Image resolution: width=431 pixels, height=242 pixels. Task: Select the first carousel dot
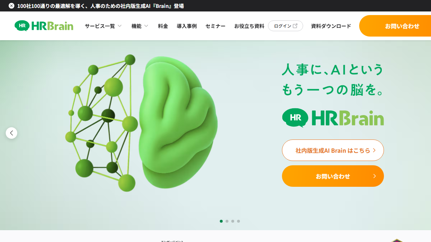(221, 221)
